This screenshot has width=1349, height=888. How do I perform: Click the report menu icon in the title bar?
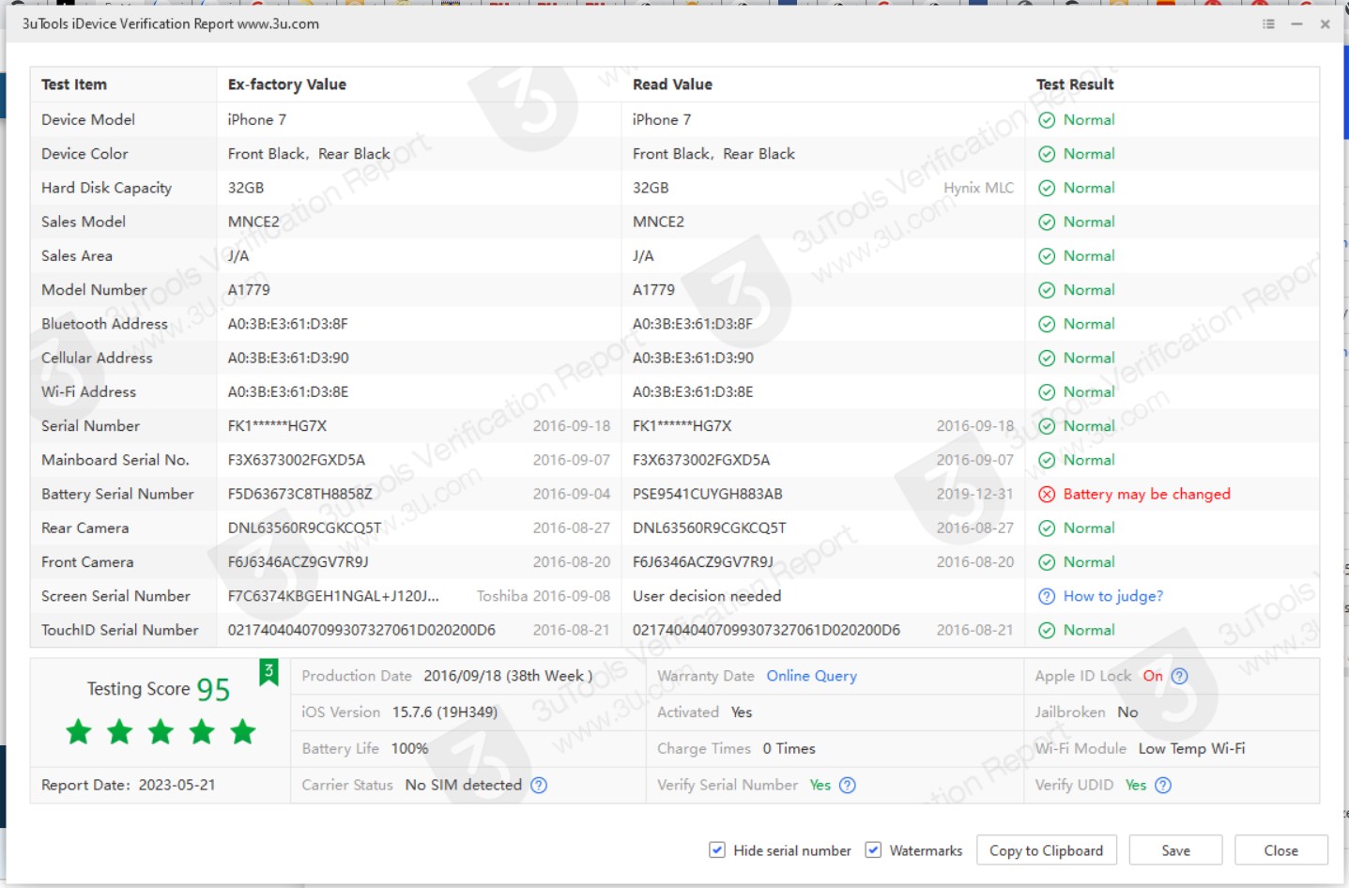tap(1267, 25)
